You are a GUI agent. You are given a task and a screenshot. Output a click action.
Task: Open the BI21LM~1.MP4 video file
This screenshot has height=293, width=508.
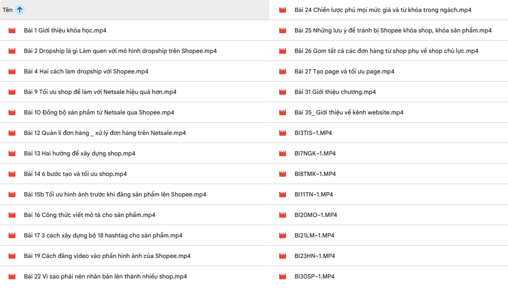pyautogui.click(x=314, y=236)
